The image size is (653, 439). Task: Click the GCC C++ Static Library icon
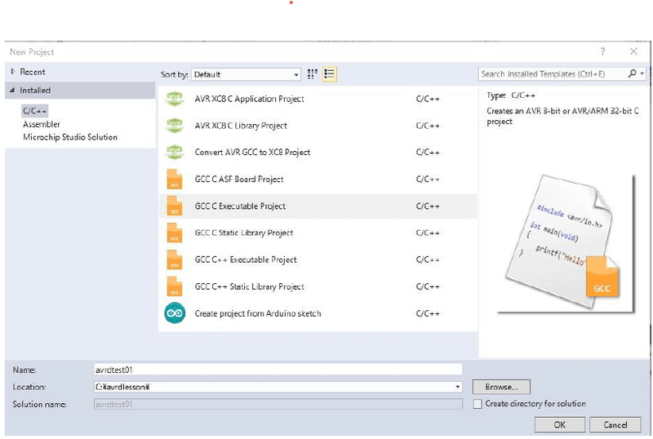(x=175, y=286)
